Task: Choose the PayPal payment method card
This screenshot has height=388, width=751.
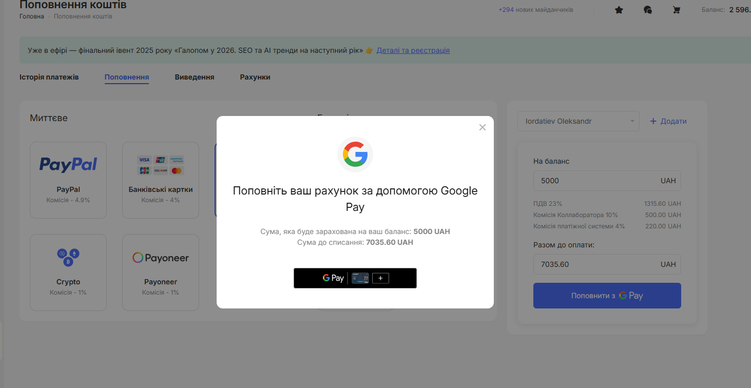Action: (68, 180)
